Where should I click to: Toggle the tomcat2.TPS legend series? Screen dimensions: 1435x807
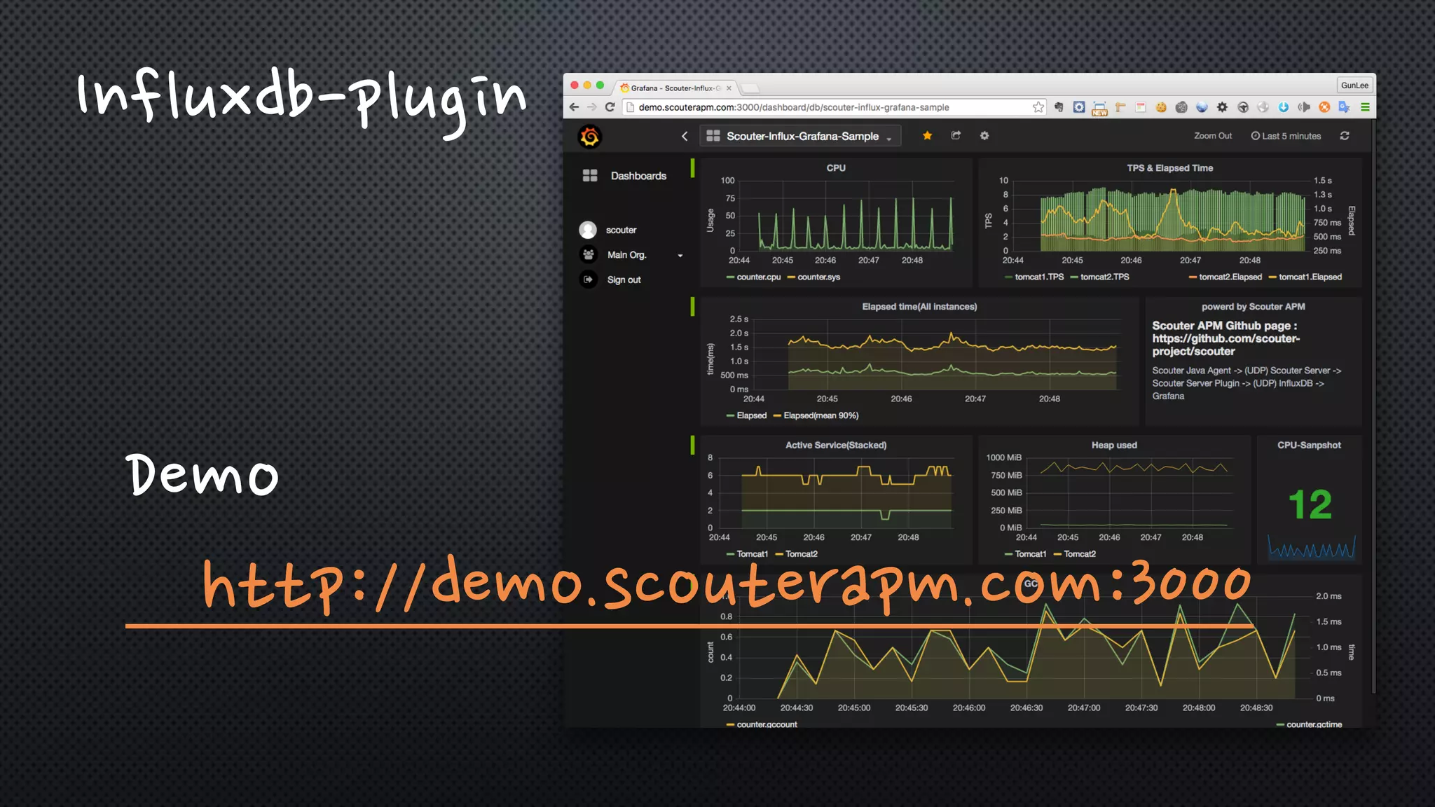pos(1104,277)
